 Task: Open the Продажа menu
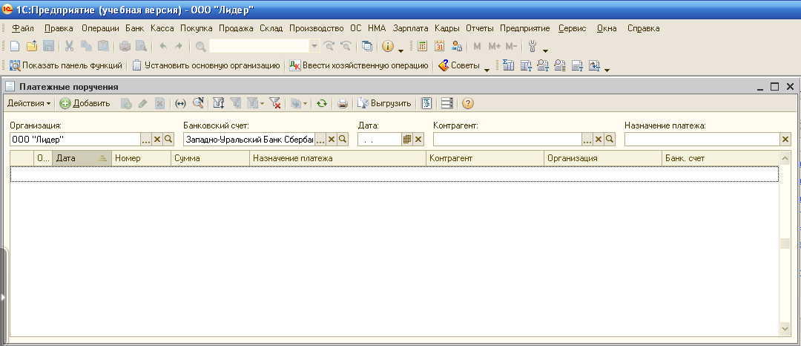(x=236, y=29)
